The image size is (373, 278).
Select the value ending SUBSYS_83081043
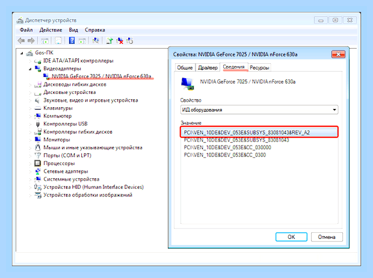tap(236, 140)
